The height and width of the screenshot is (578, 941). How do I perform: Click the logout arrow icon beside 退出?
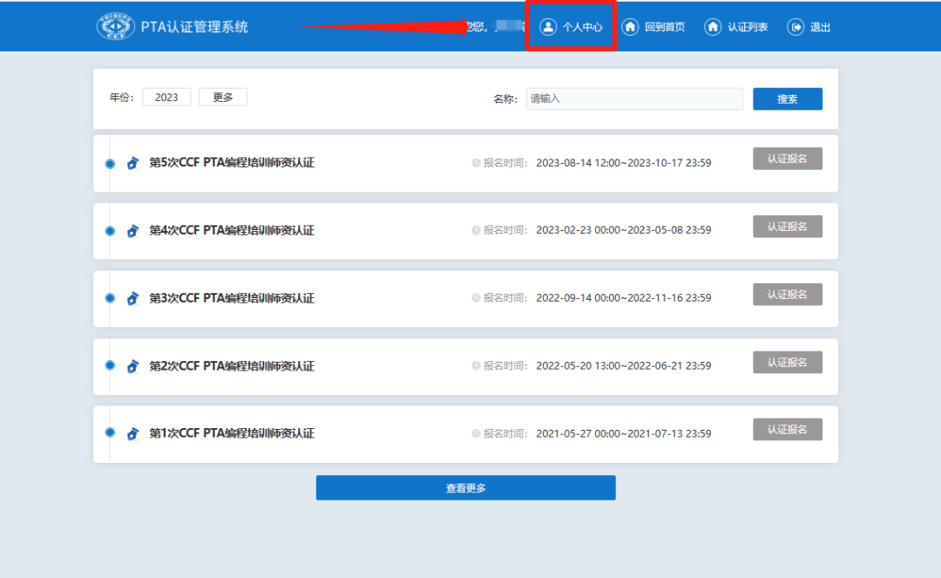795,26
